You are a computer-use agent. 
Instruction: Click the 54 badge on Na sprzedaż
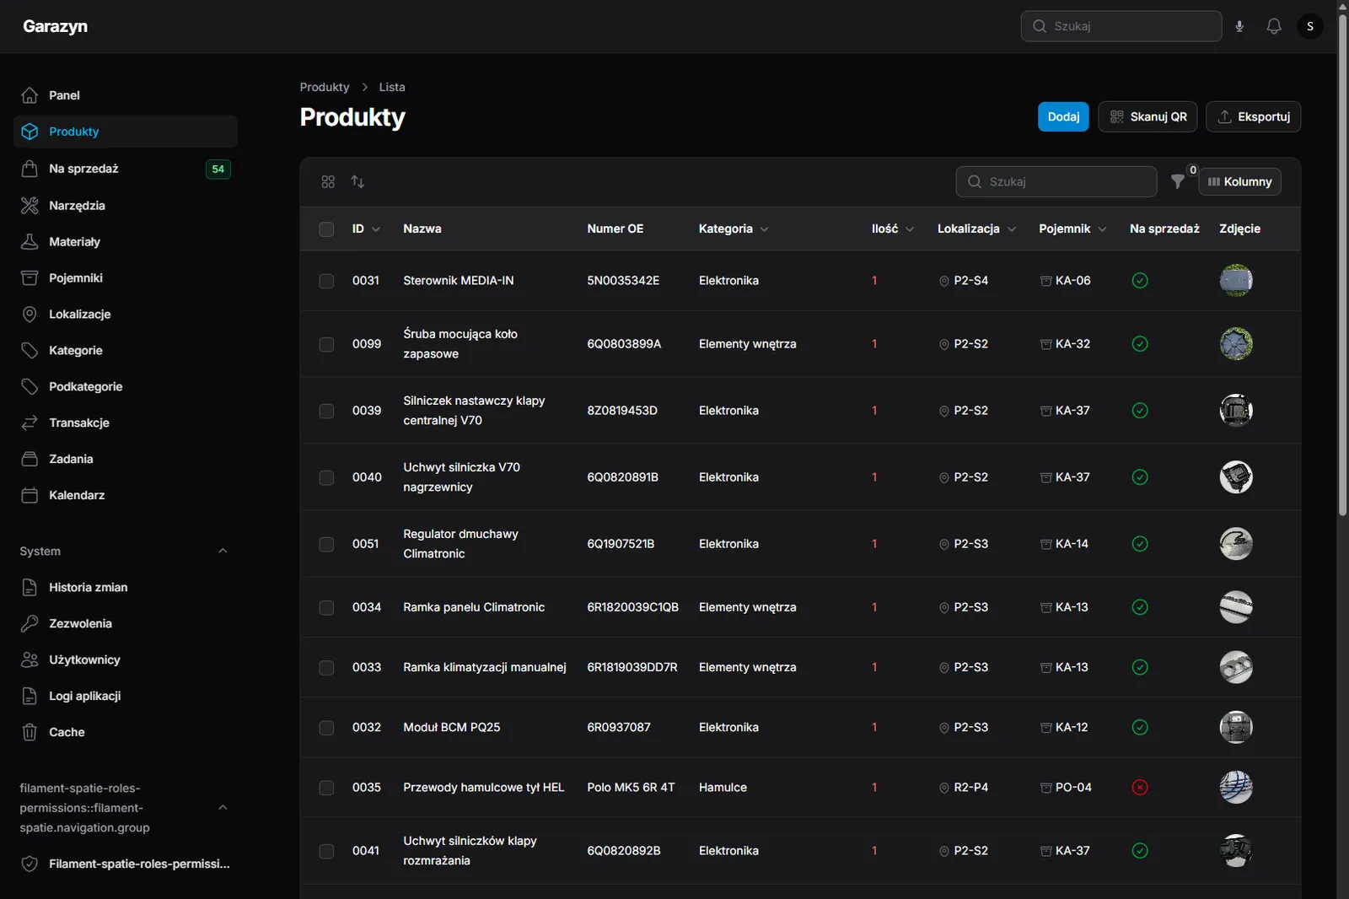[218, 169]
